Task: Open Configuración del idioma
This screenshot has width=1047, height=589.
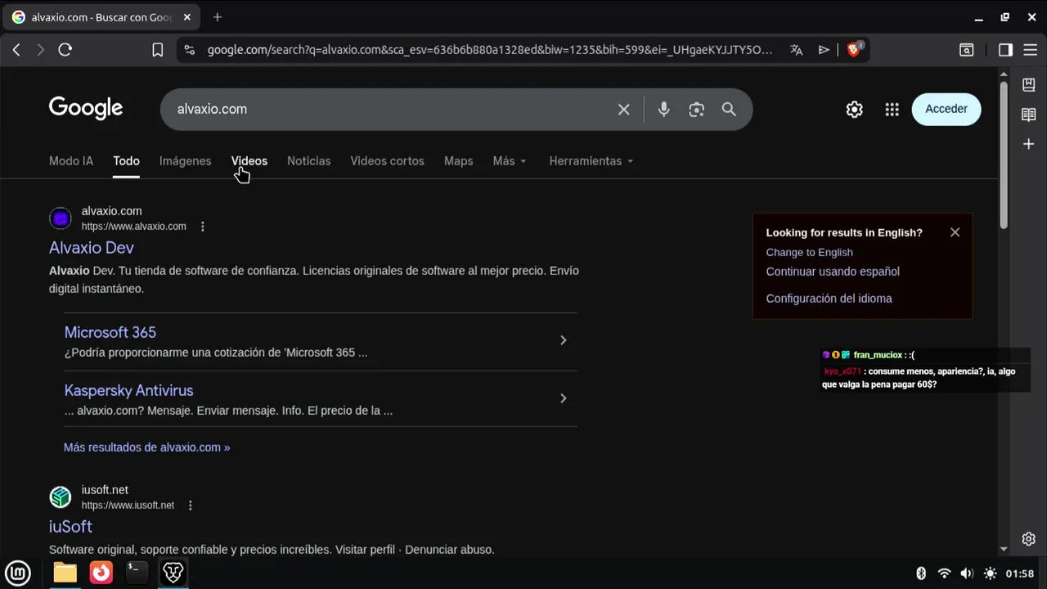Action: pos(829,299)
